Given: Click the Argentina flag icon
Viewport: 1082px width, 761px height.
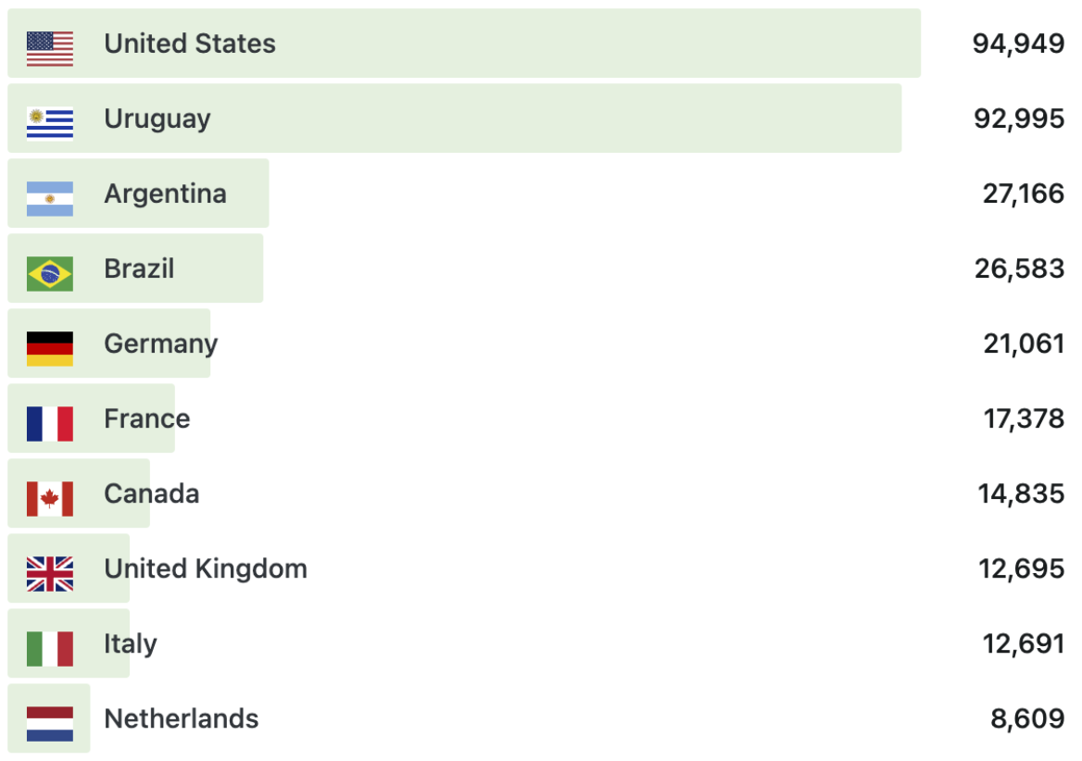Looking at the screenshot, I should tap(50, 199).
